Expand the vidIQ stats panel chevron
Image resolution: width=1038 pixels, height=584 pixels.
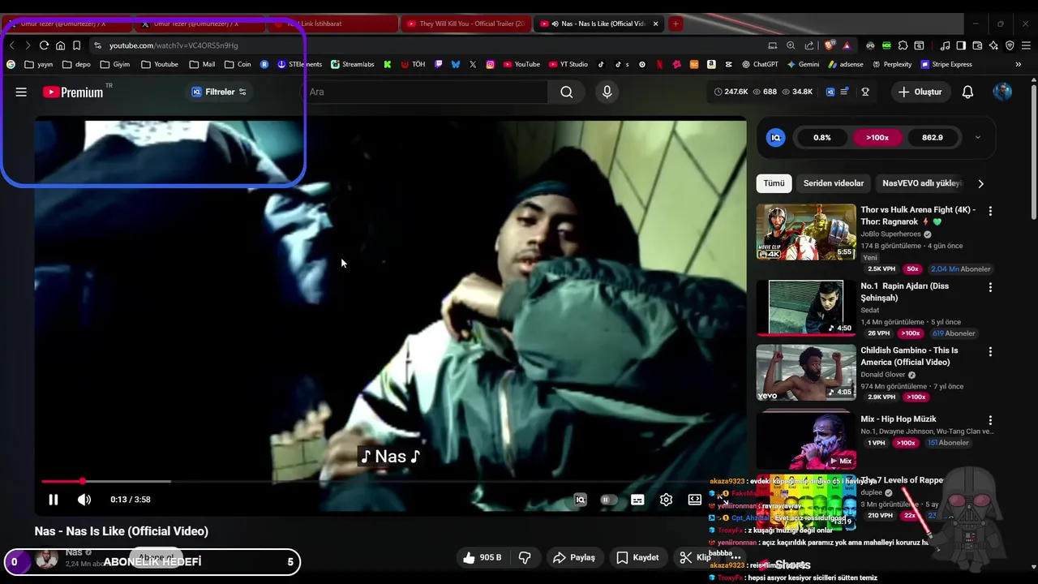pyautogui.click(x=977, y=138)
